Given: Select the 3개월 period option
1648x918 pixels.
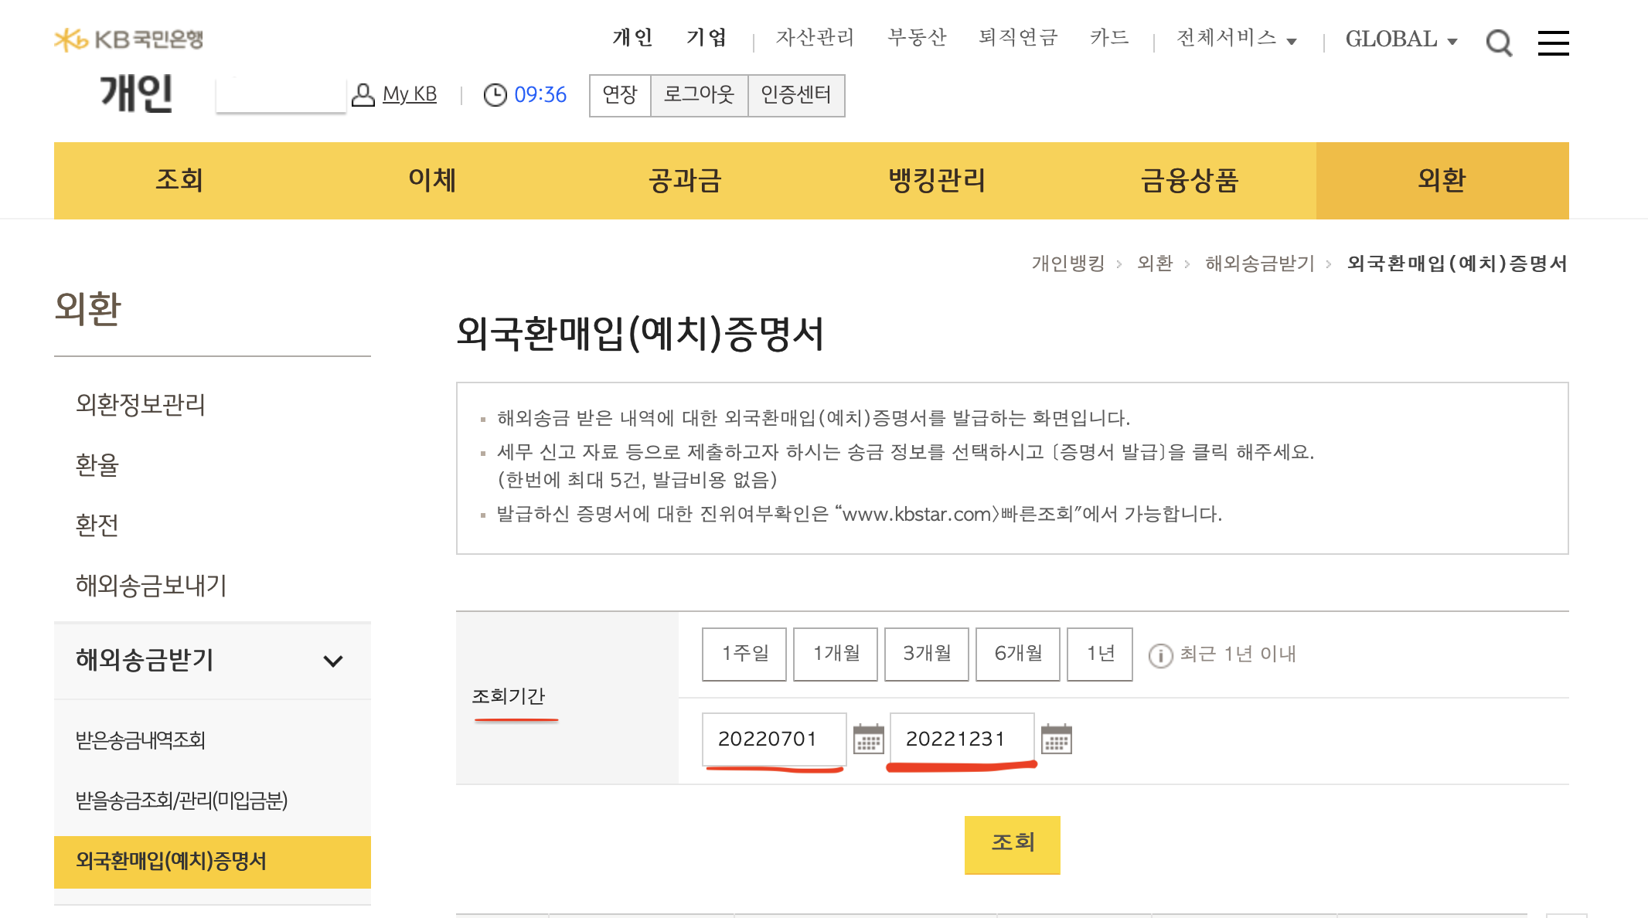Looking at the screenshot, I should (926, 654).
